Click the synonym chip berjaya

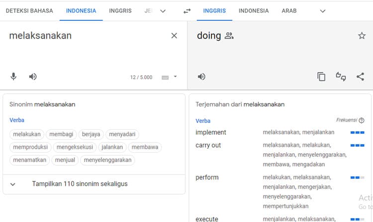(x=91, y=134)
